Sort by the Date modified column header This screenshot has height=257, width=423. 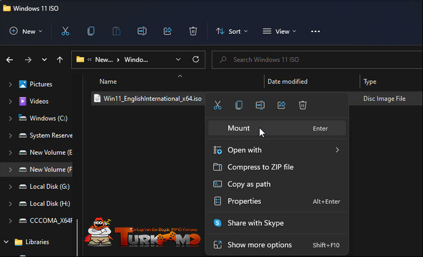pos(287,81)
